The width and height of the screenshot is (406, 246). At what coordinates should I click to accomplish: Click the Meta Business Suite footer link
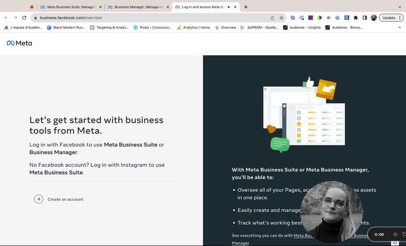coord(304,235)
